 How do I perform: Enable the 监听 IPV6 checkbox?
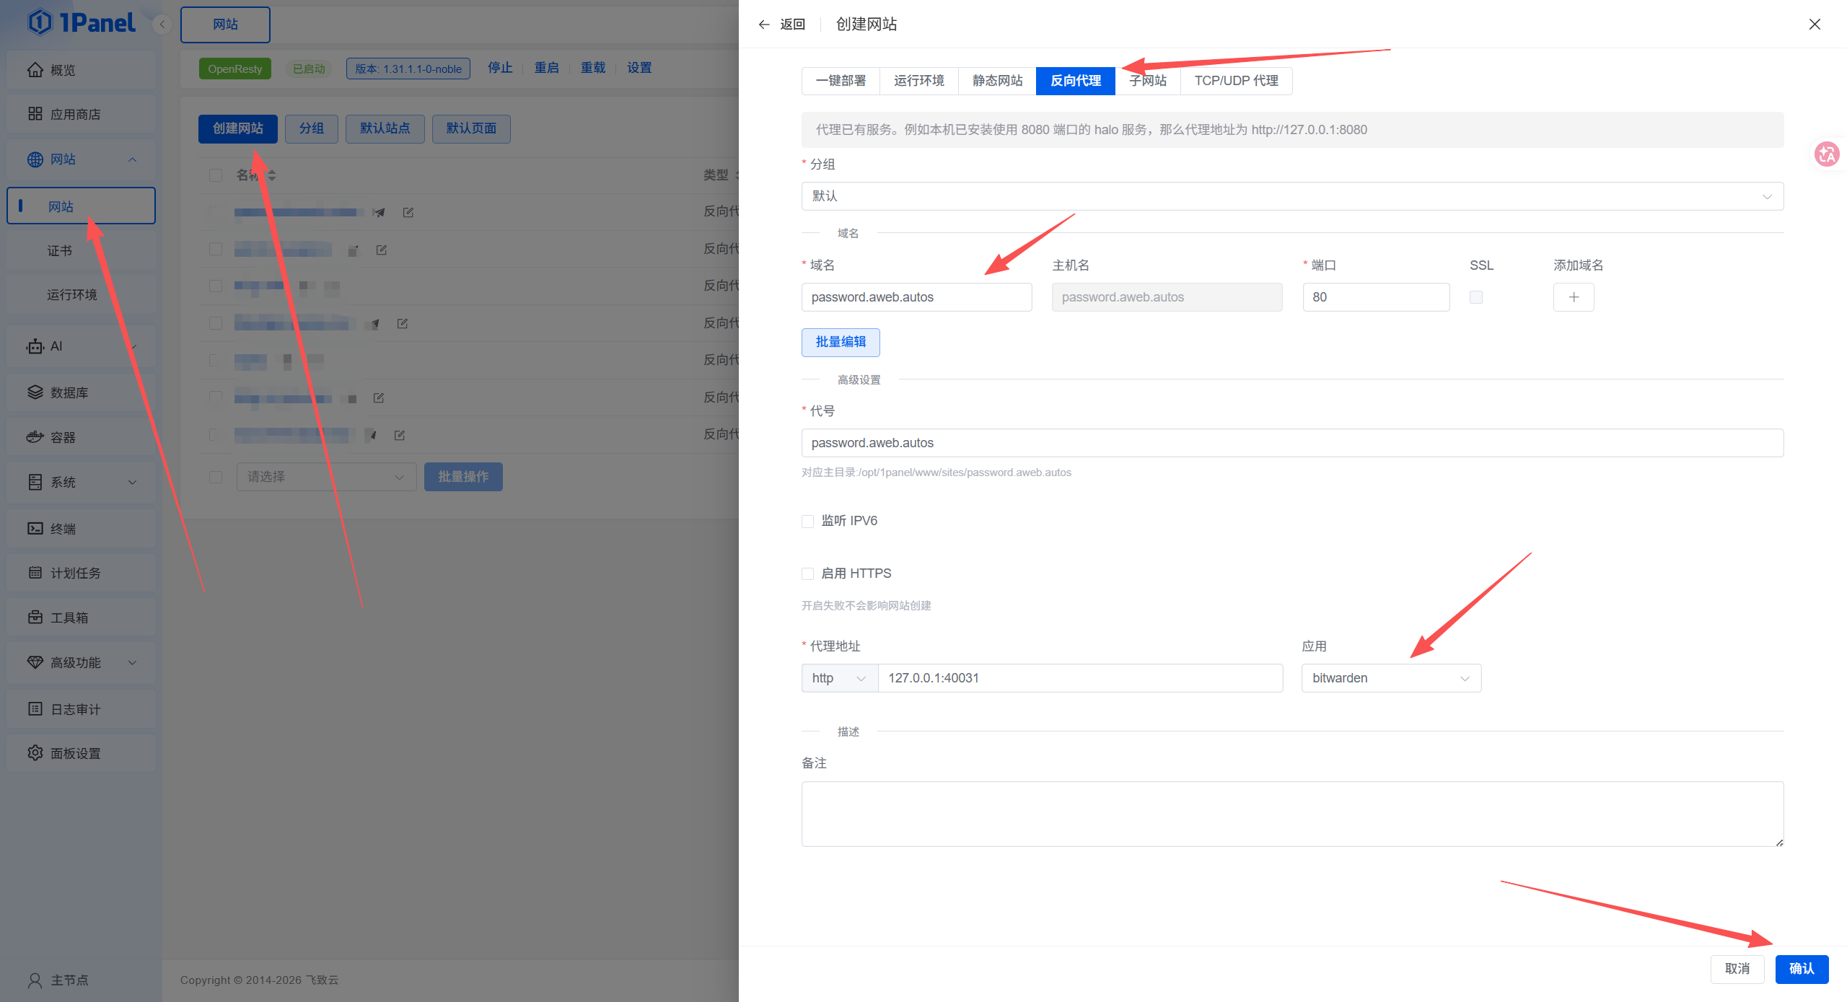807,521
